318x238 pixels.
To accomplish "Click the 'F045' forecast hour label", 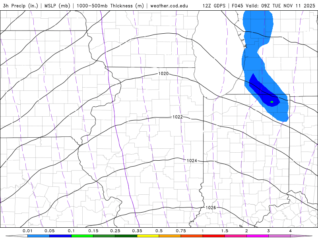I will [237, 6].
